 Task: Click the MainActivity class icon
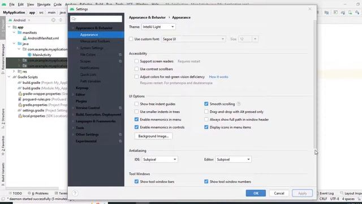pyautogui.click(x=29, y=55)
